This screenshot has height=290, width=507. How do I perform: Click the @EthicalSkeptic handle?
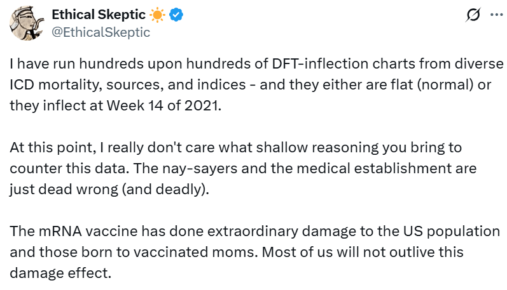pos(101,32)
